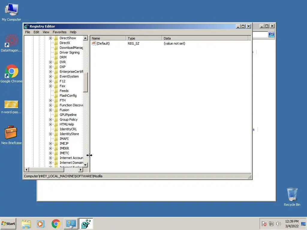
Task: Select the IdentityCRL folder icon
Action: coord(56,129)
